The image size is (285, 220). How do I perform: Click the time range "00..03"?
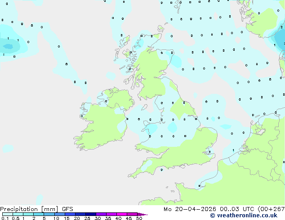tap(229, 209)
